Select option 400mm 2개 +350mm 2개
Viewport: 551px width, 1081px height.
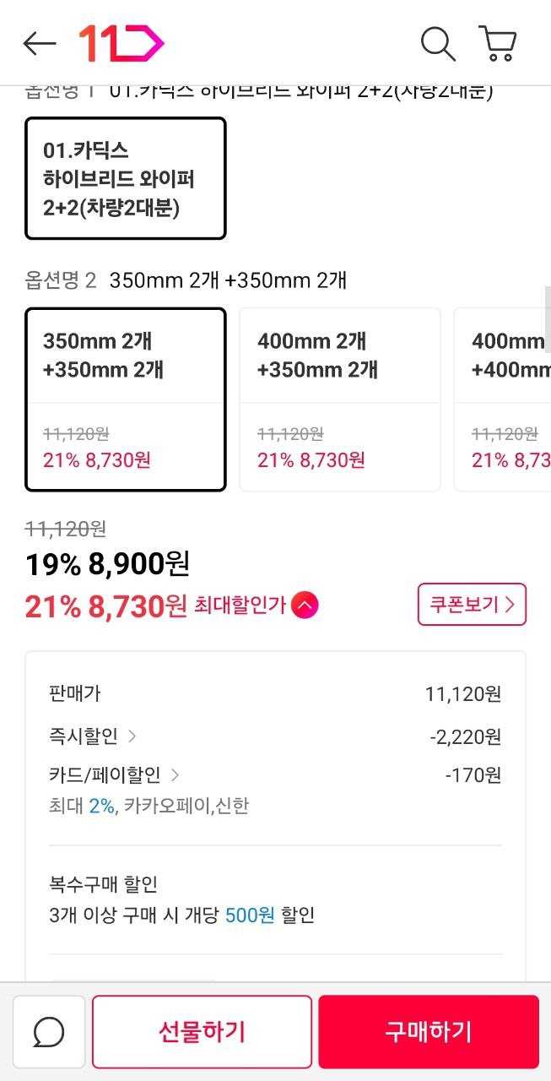[340, 399]
